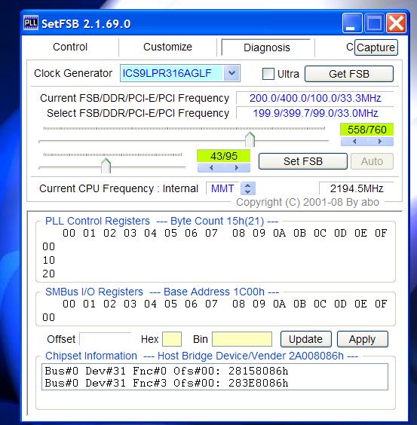Screen dimensions: 417x425
Task: Close the SetFSB window
Action: tap(396, 23)
